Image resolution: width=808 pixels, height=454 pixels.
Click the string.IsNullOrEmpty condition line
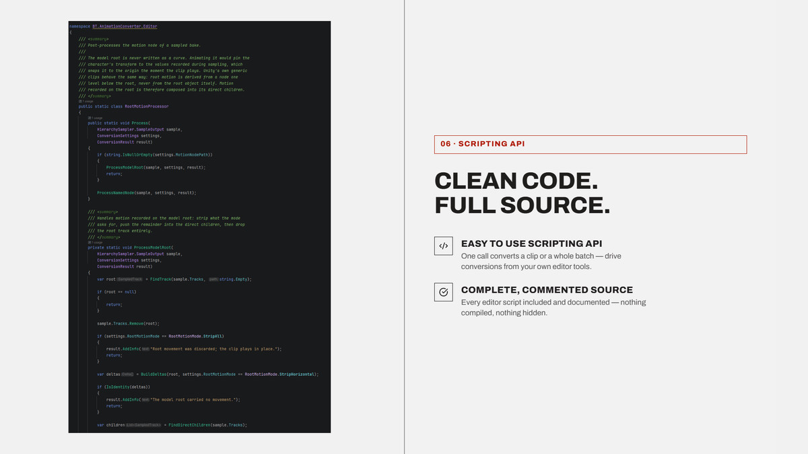click(155, 154)
